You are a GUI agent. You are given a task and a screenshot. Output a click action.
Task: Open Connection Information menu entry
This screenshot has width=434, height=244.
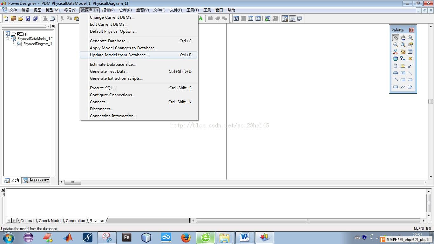(138, 116)
